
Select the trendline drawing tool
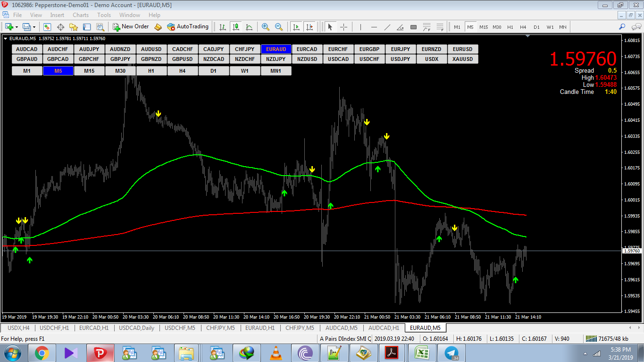387,27
